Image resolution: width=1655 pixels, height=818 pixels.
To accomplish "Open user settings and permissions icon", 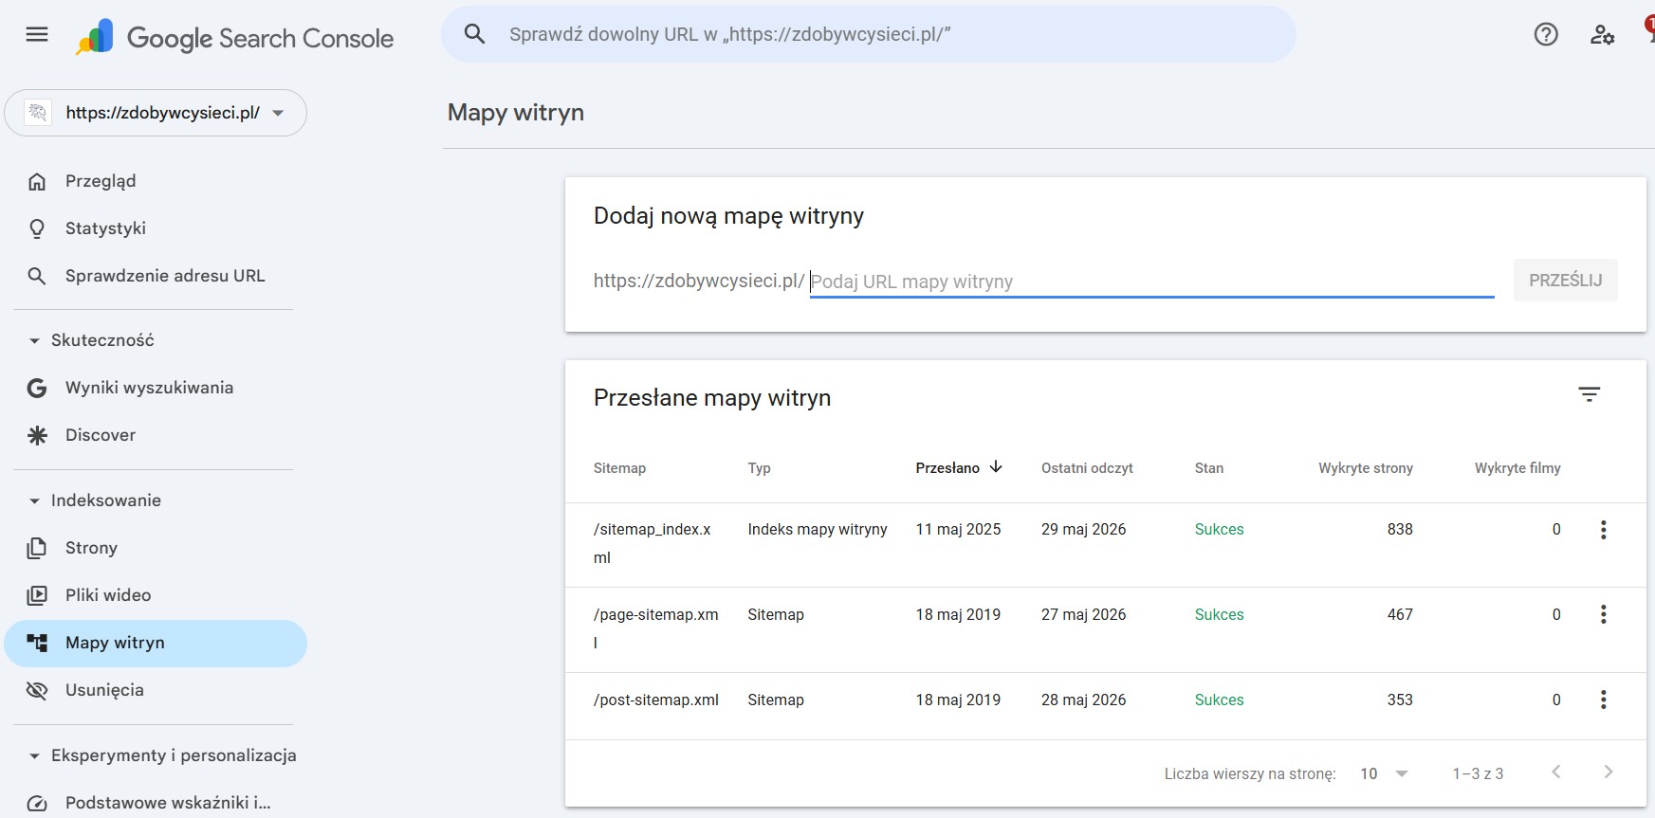I will (x=1602, y=35).
